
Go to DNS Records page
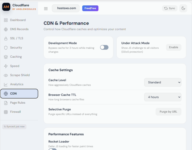pos(19,29)
